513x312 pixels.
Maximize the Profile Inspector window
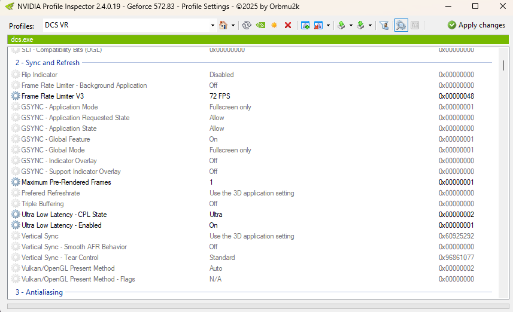coord(475,6)
